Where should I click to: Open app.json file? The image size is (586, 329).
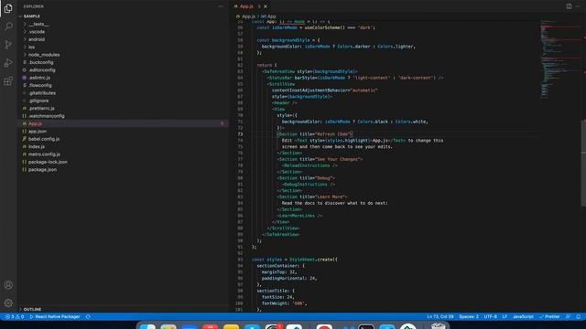tap(38, 132)
